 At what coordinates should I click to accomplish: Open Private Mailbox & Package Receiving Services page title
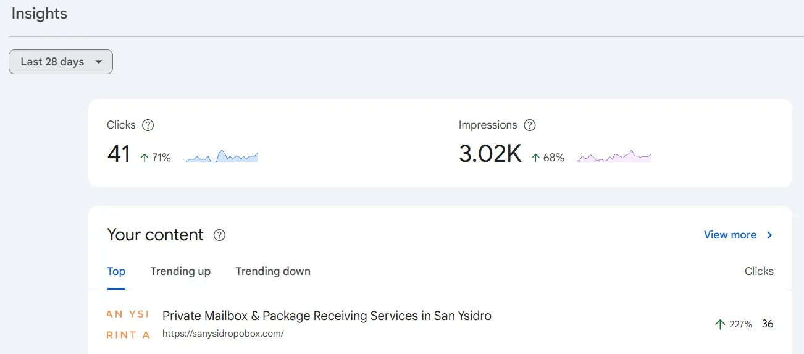327,316
